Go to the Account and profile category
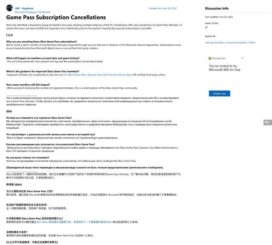This screenshot has width=272, height=245. pyautogui.click(x=236, y=42)
